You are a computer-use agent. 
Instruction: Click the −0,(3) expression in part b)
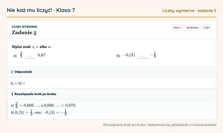pos(129,55)
